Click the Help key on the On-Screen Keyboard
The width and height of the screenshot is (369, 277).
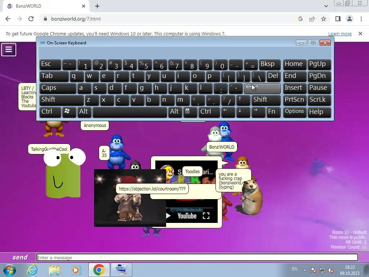coord(319,112)
